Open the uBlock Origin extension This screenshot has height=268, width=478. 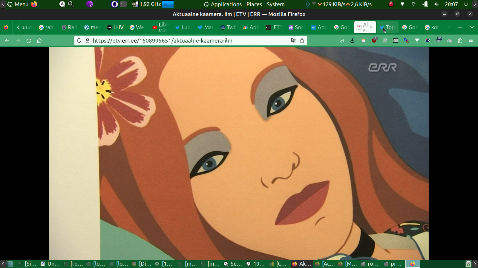coord(374,40)
